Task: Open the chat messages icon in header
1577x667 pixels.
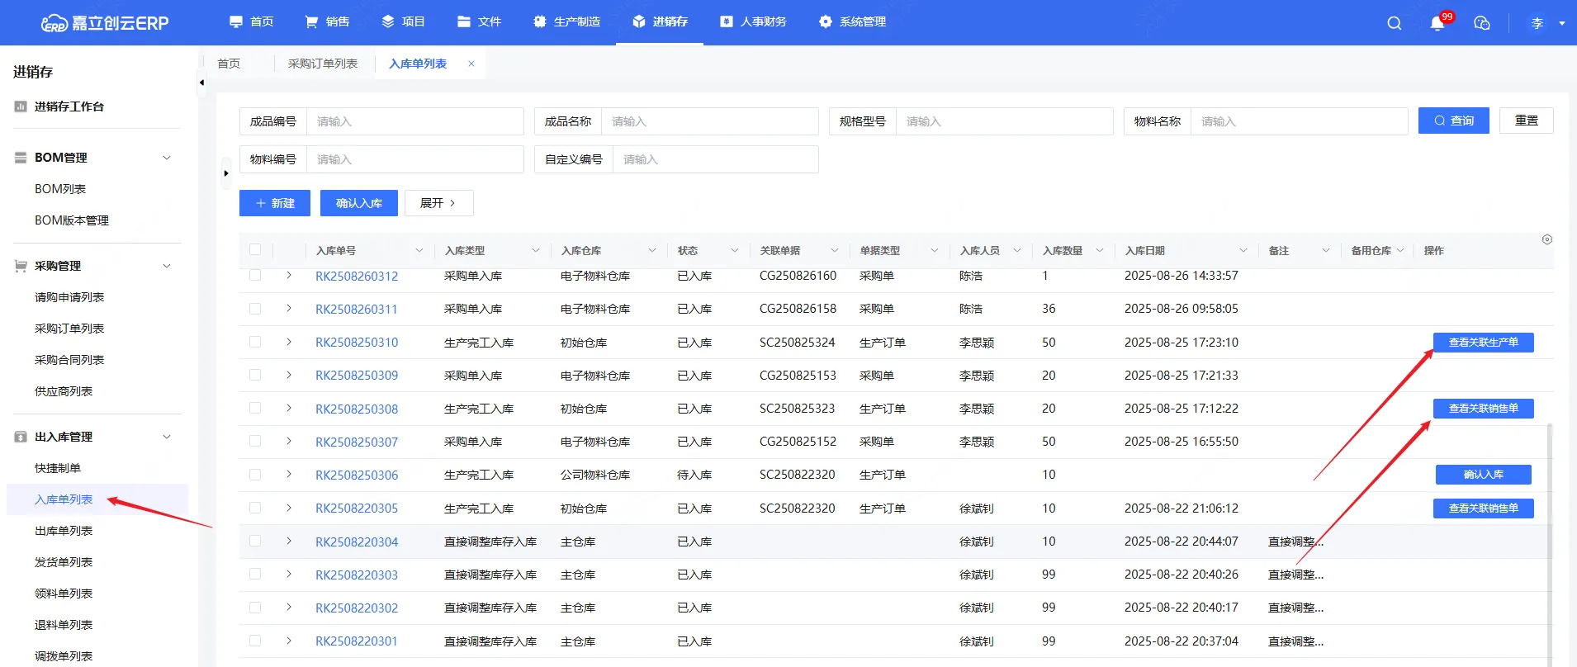Action: coord(1482,23)
